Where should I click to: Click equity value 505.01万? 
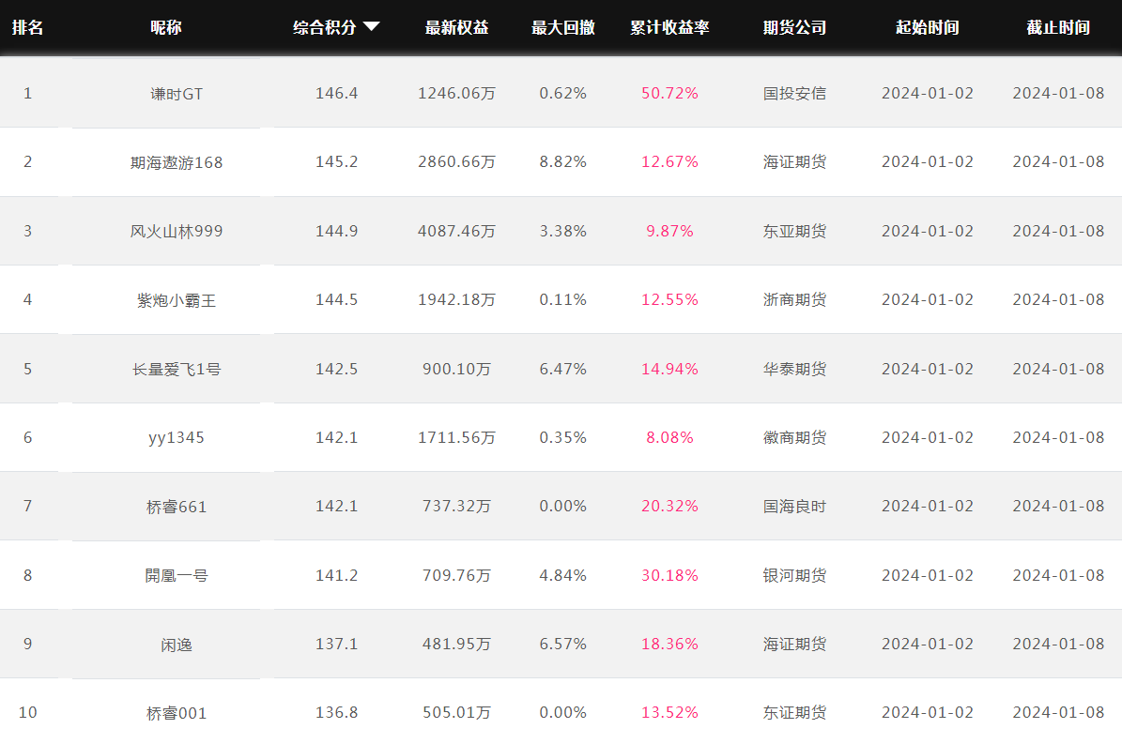click(456, 712)
